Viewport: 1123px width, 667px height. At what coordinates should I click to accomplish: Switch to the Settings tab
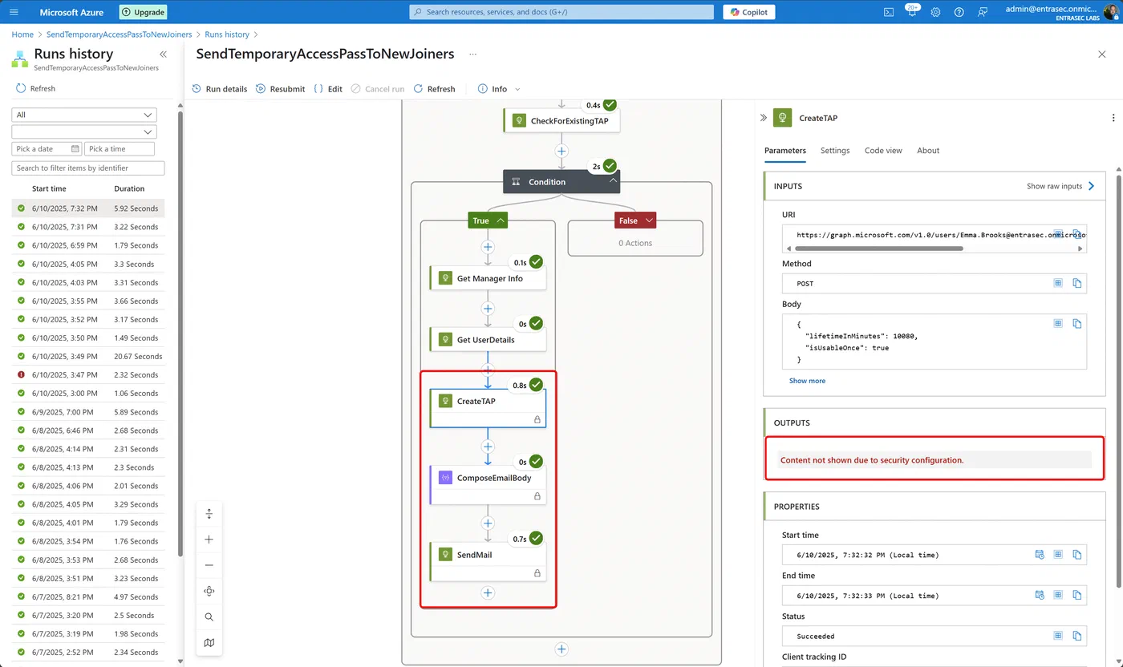pyautogui.click(x=835, y=151)
